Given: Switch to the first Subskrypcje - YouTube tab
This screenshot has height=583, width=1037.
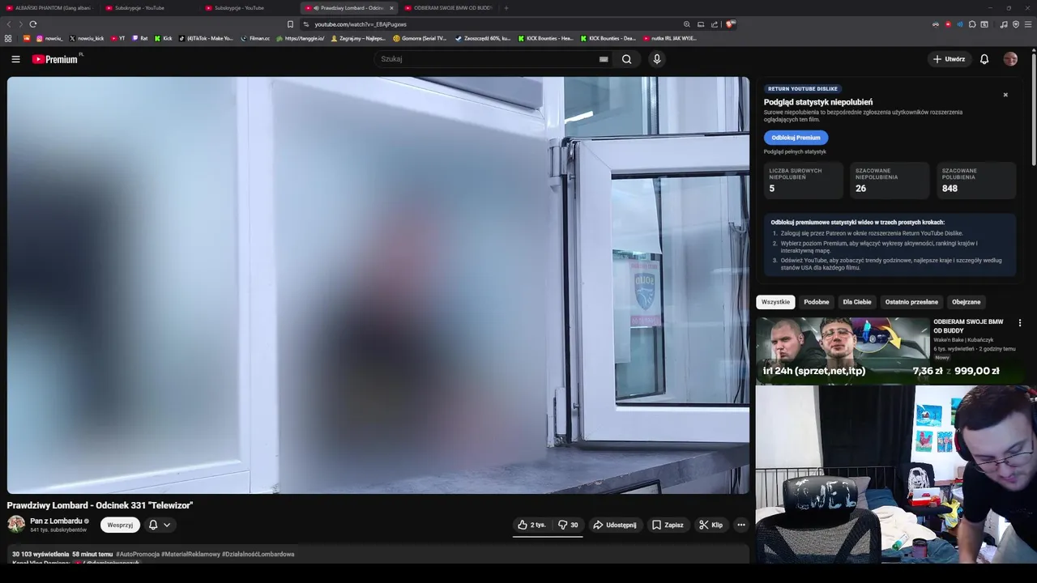Looking at the screenshot, I should click(149, 8).
